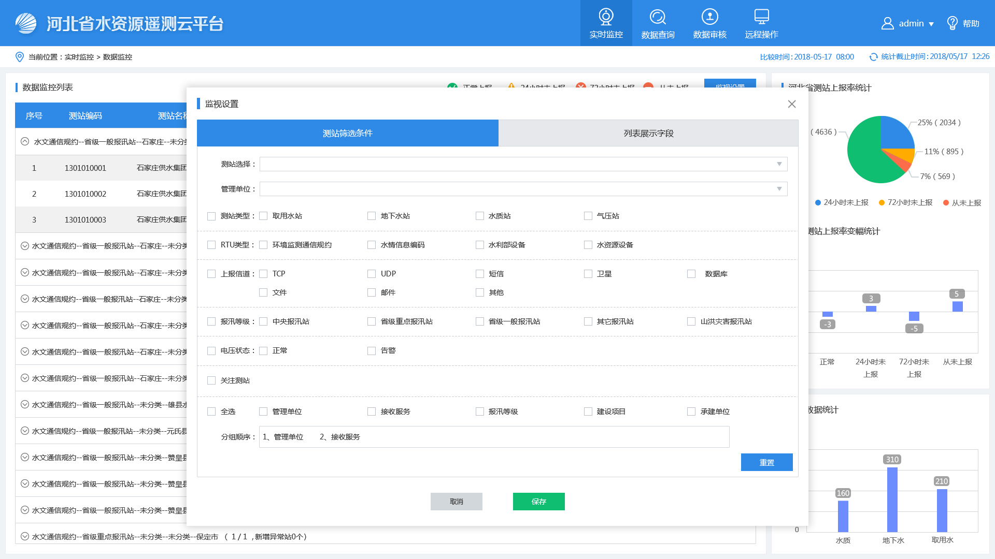Check the 邮件 checkbox

pos(372,292)
